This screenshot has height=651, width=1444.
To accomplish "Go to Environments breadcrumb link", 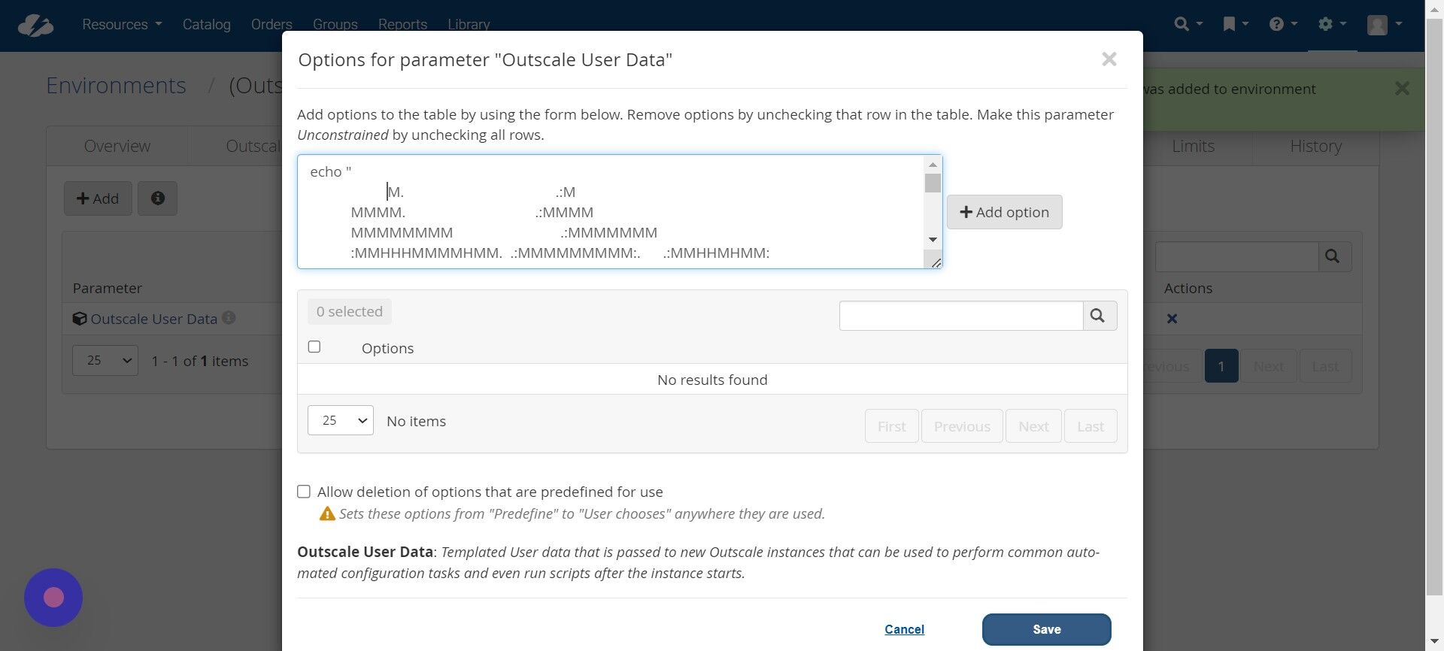I will [x=116, y=86].
